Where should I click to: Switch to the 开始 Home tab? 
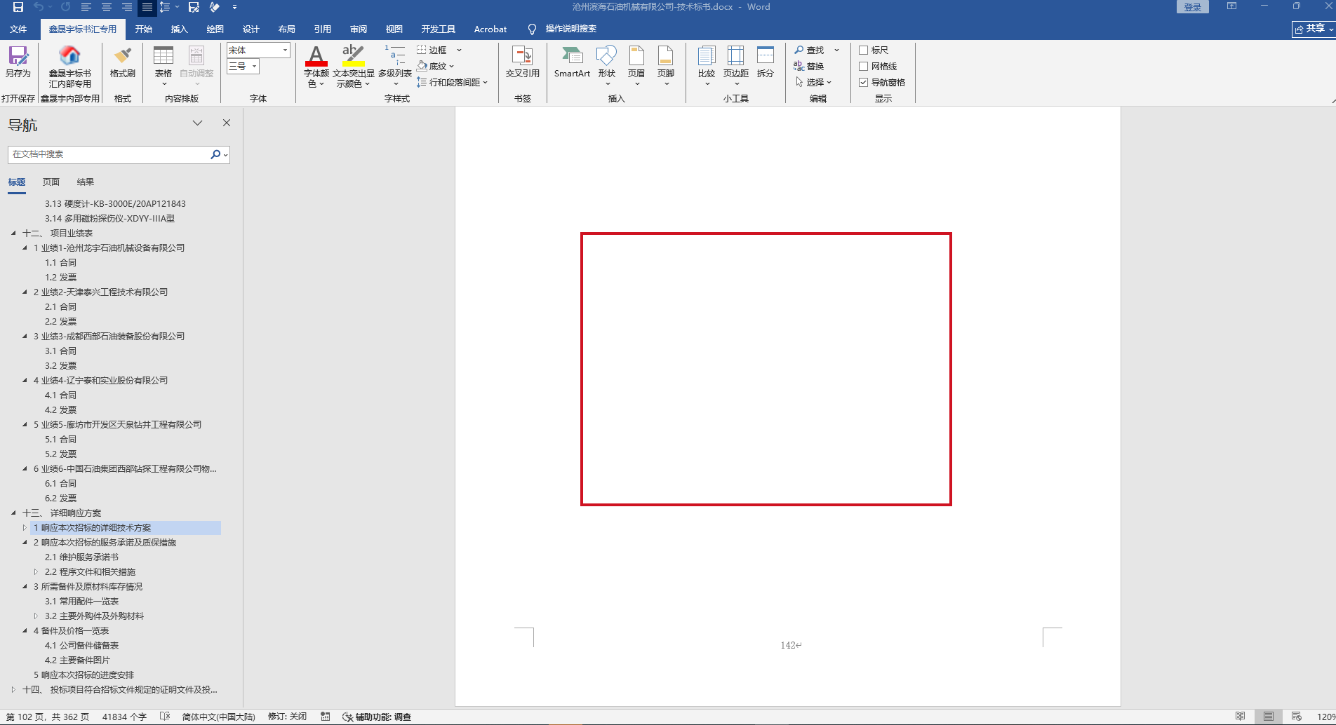coord(144,29)
